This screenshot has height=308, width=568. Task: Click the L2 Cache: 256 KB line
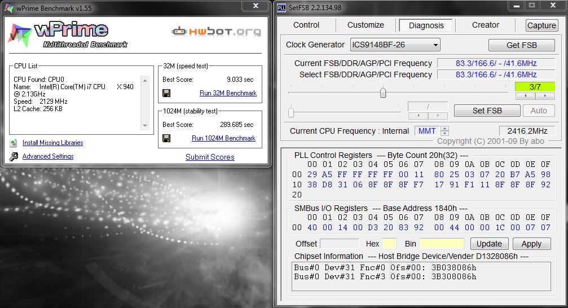coord(38,109)
